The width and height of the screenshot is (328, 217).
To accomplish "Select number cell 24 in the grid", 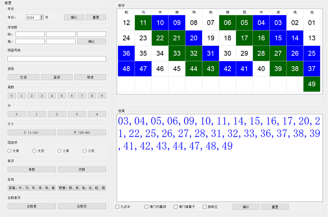I will click(126, 38).
